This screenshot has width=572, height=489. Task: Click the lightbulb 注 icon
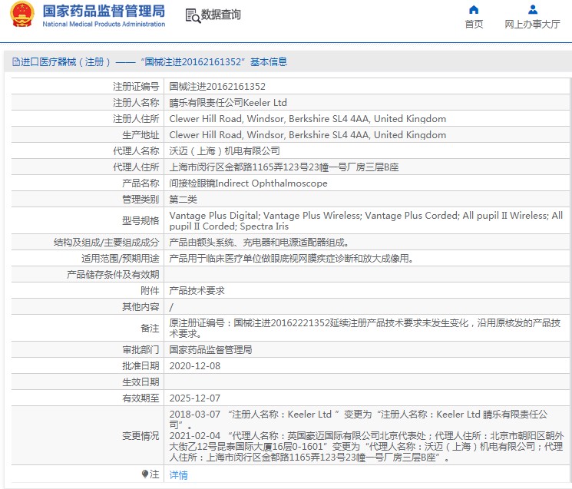(x=145, y=474)
